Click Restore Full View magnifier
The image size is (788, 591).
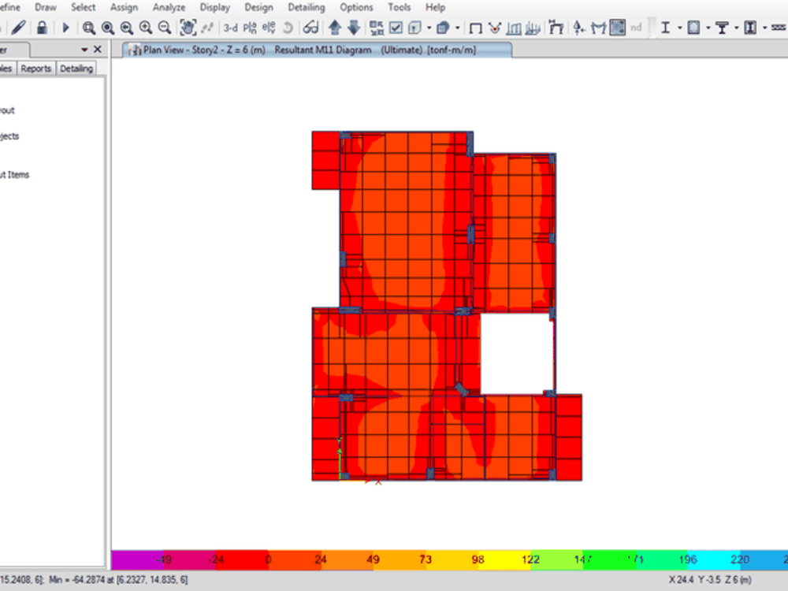pos(107,28)
